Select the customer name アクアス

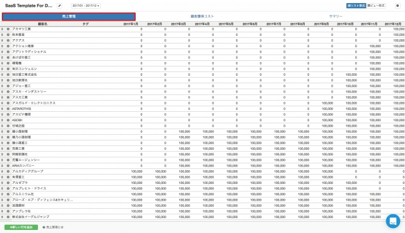(18, 40)
